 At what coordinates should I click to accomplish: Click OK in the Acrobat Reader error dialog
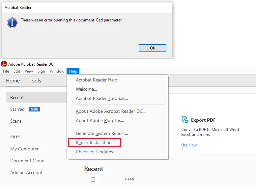(153, 48)
